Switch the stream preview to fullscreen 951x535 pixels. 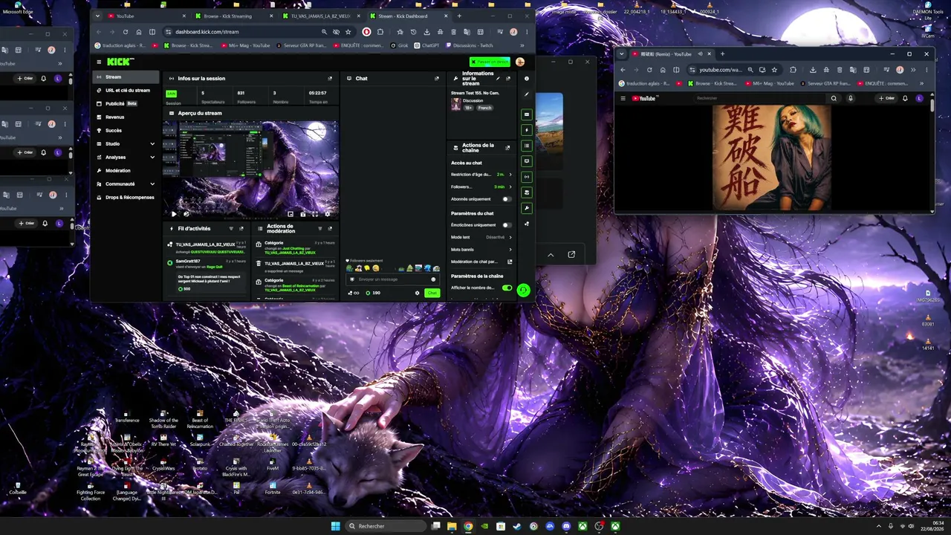pyautogui.click(x=315, y=214)
